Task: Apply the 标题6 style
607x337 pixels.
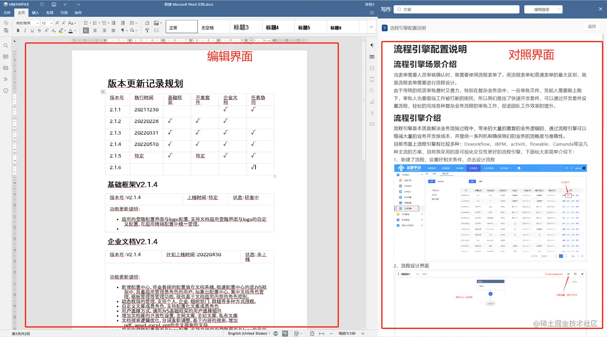Action: click(342, 27)
